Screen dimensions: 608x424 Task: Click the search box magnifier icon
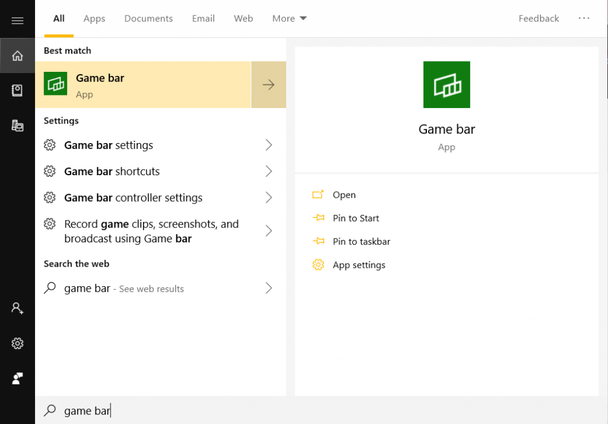point(50,410)
